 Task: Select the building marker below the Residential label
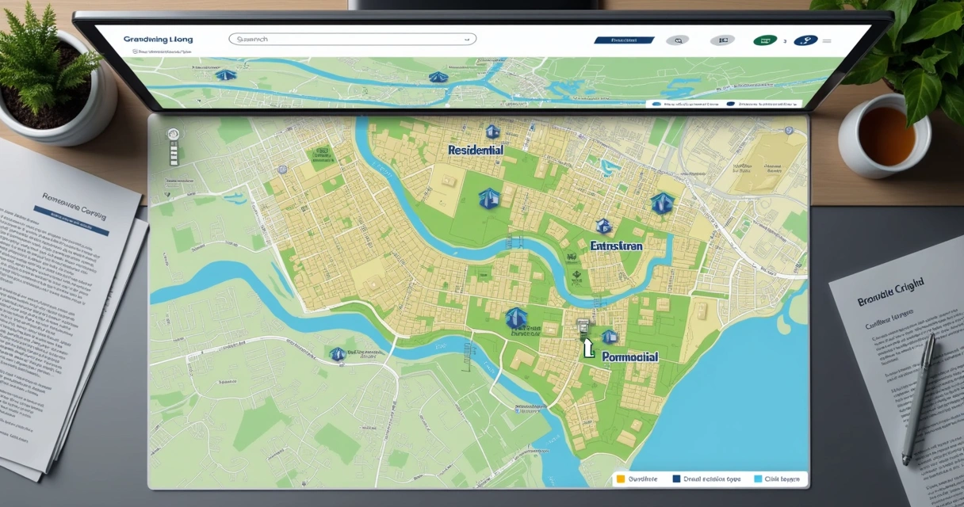coord(489,198)
